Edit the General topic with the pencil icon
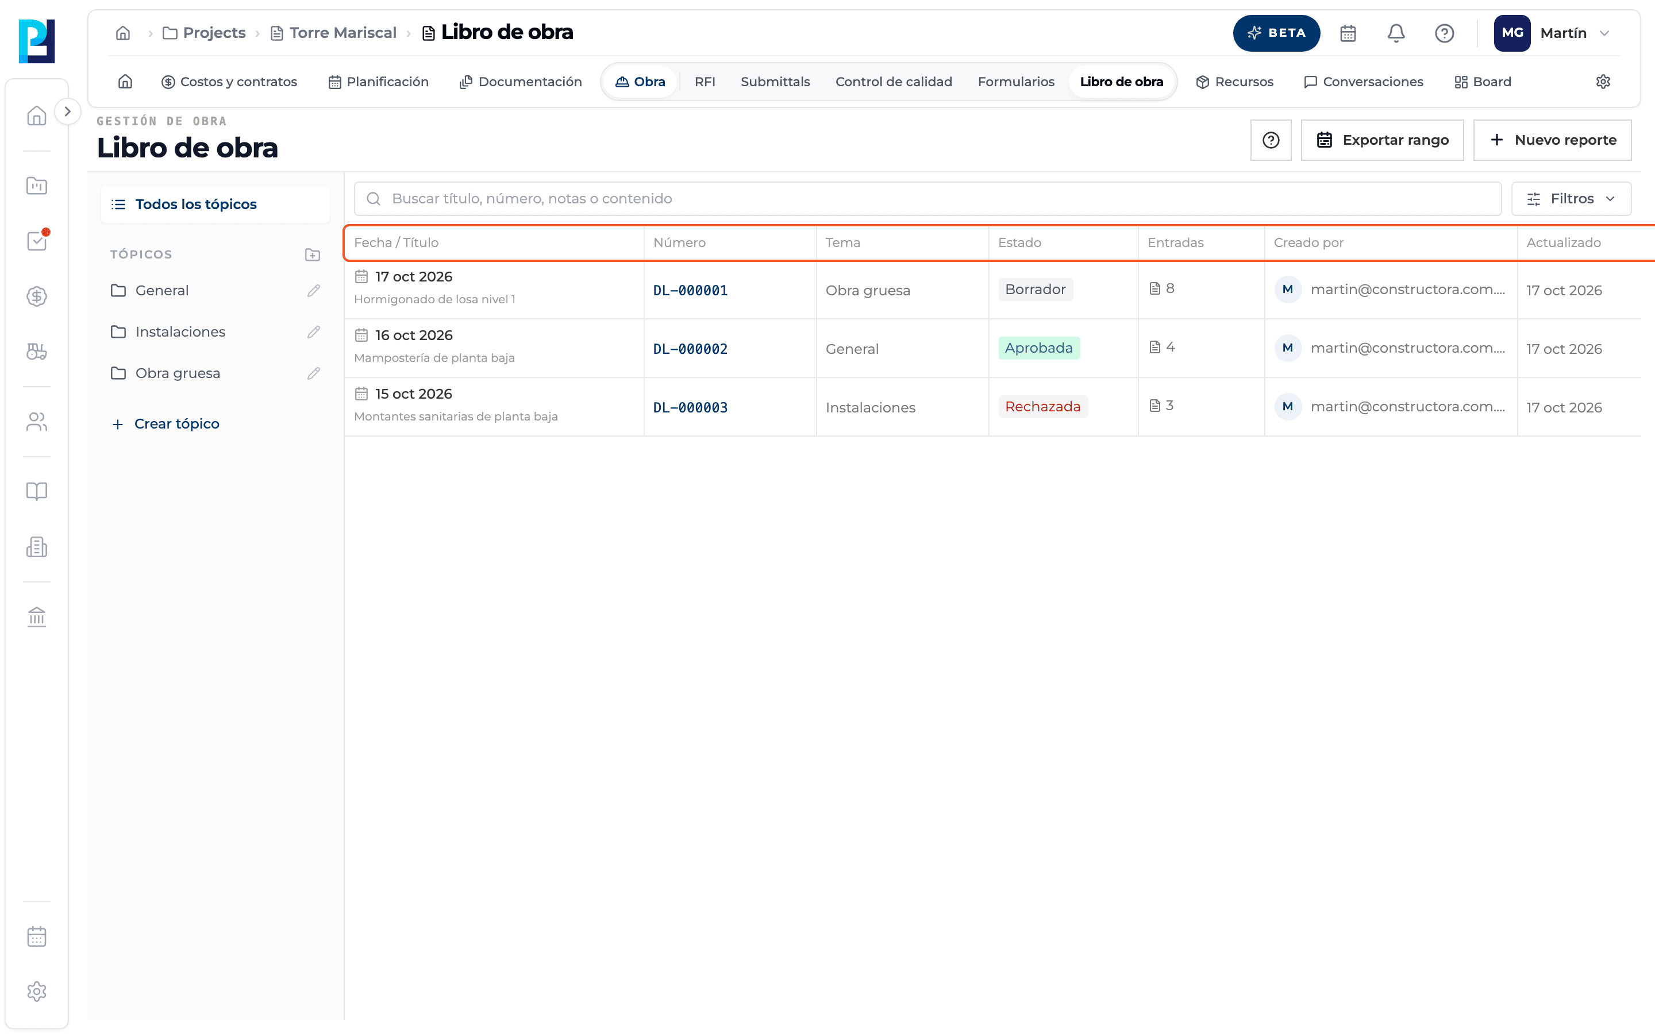 pos(314,291)
